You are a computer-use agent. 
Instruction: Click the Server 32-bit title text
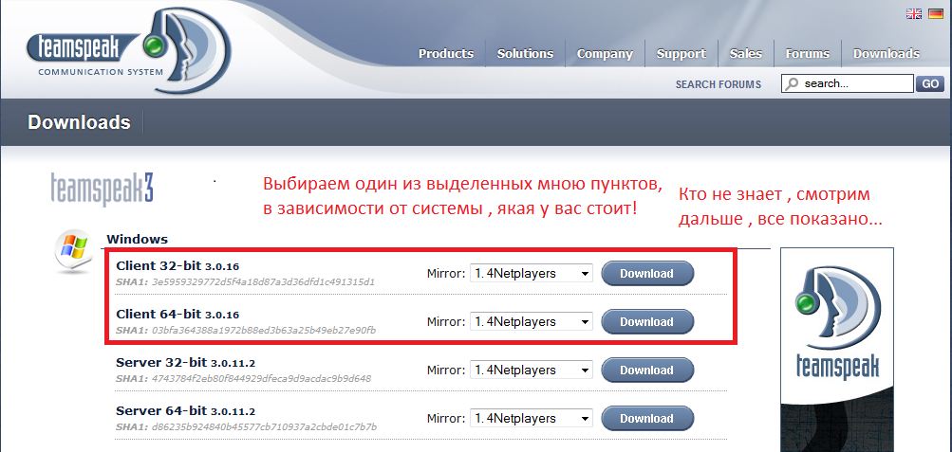pos(185,362)
